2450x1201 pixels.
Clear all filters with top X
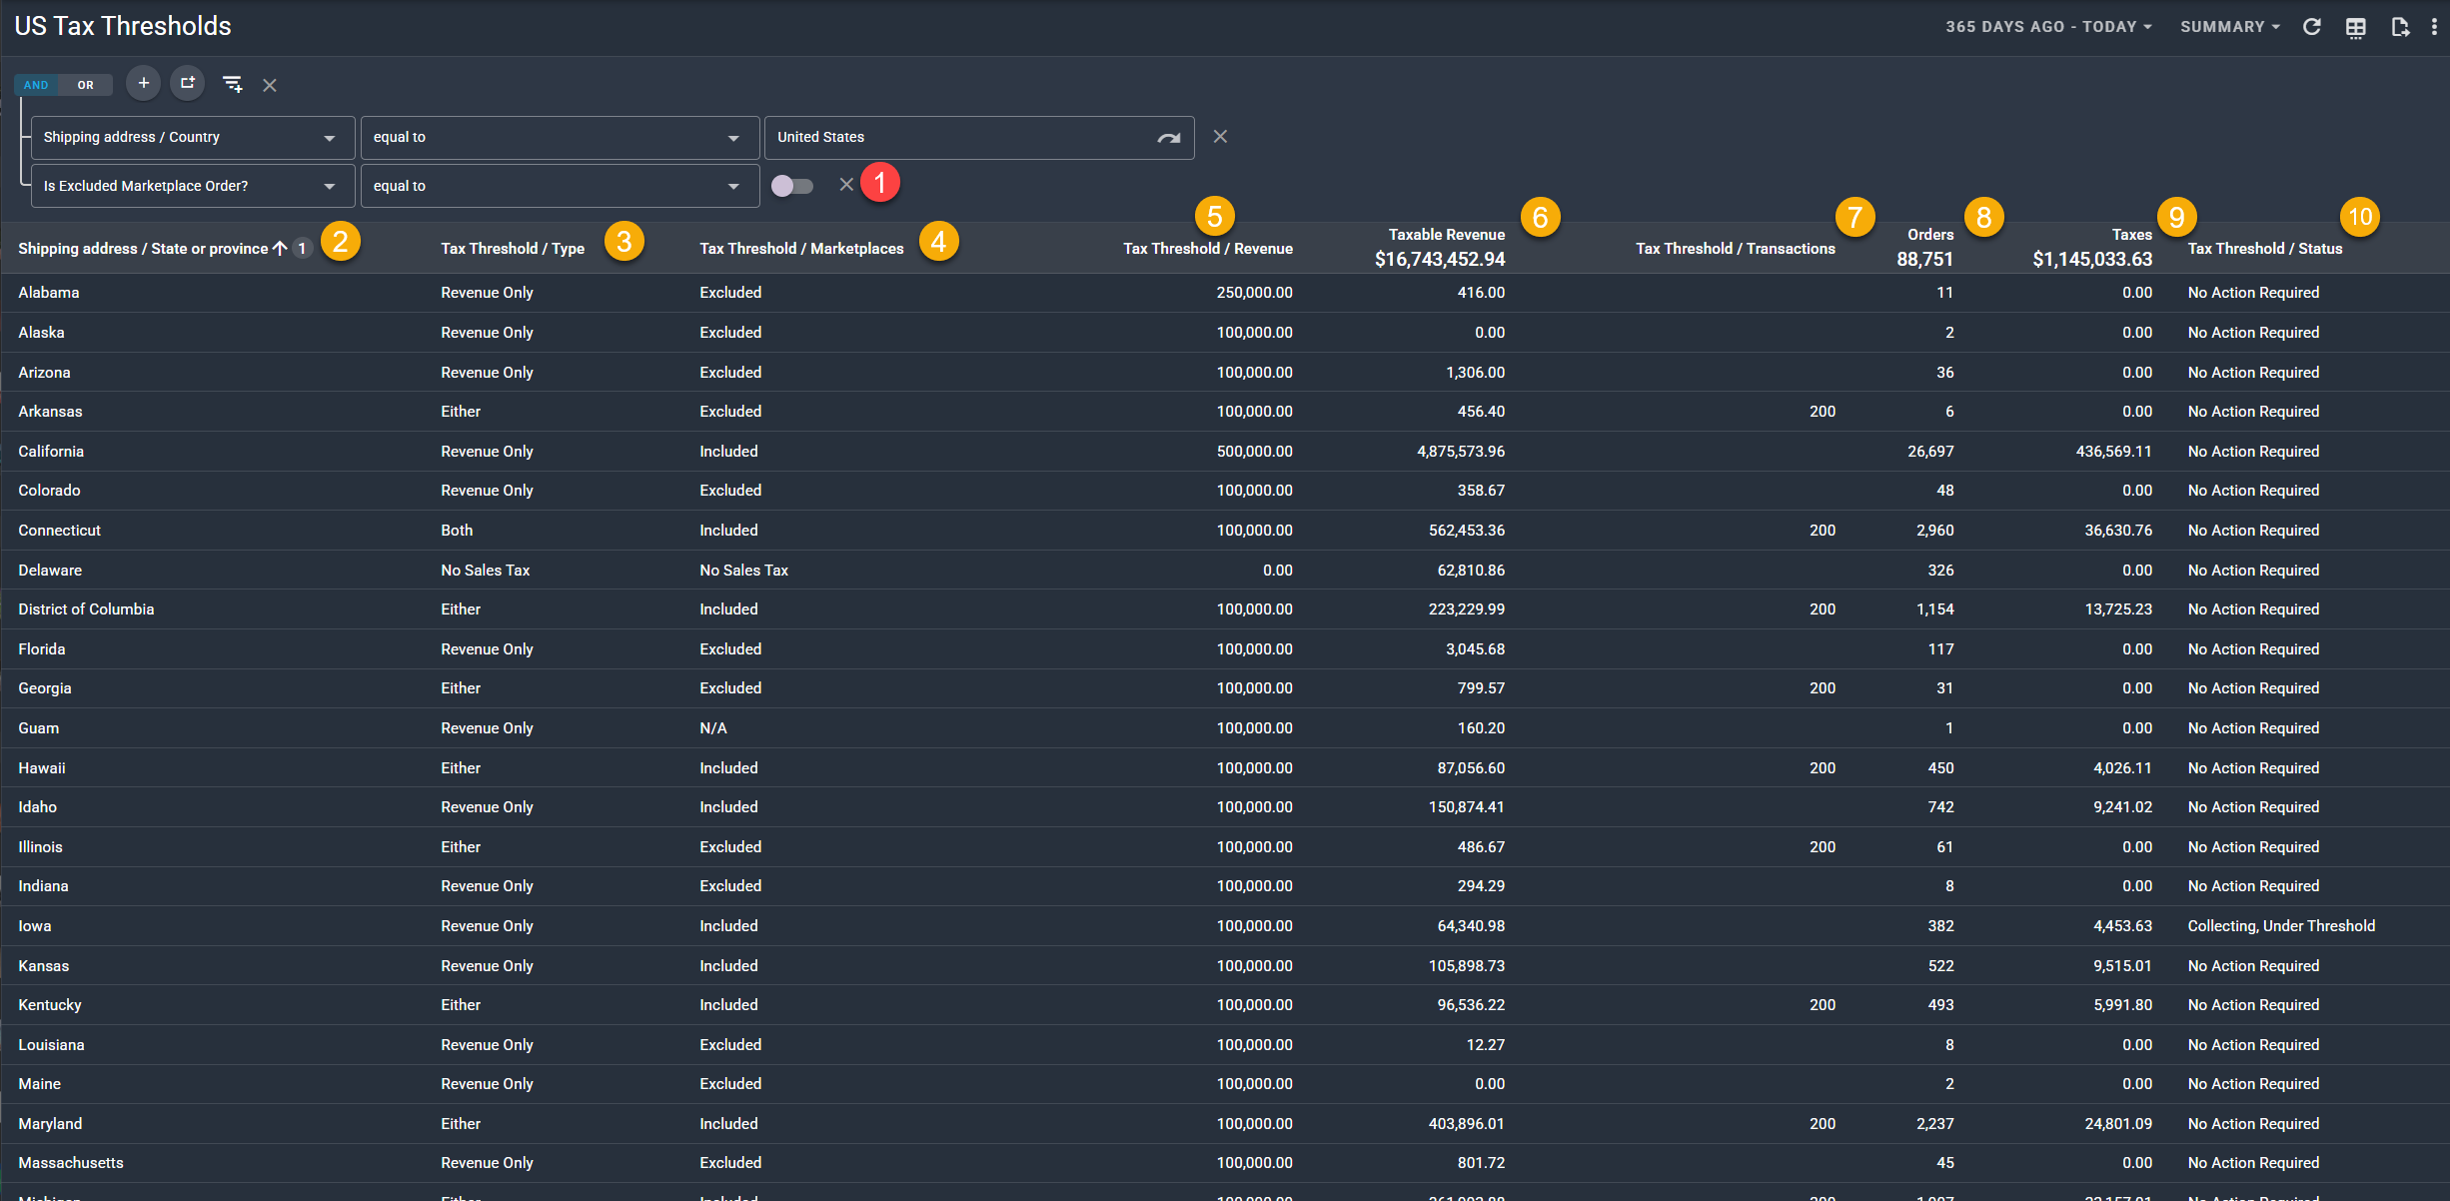pyautogui.click(x=270, y=85)
